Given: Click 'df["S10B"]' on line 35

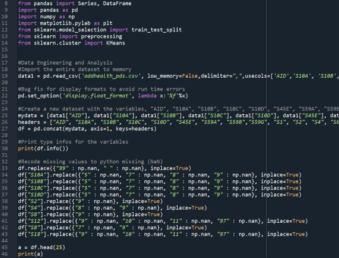Looking at the screenshot, I should (34, 181).
